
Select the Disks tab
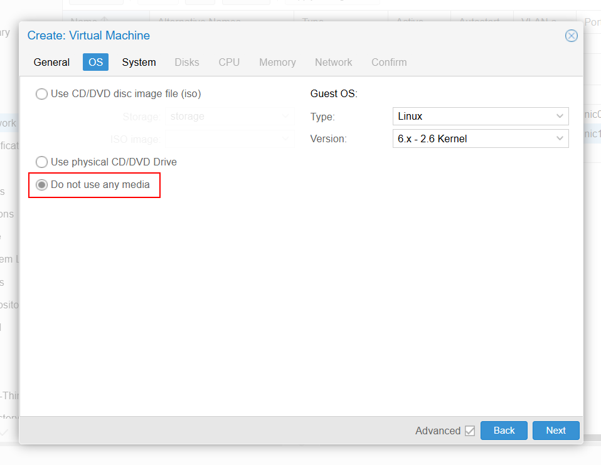click(187, 62)
